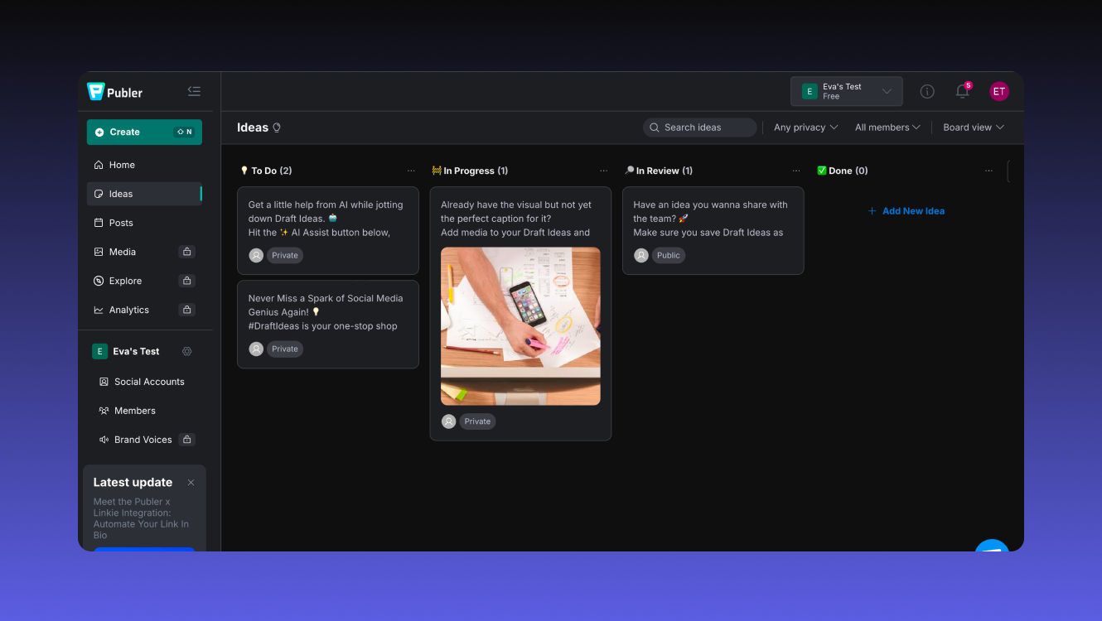Click the Done column title
Screen dimensions: 1102x621
843,171
